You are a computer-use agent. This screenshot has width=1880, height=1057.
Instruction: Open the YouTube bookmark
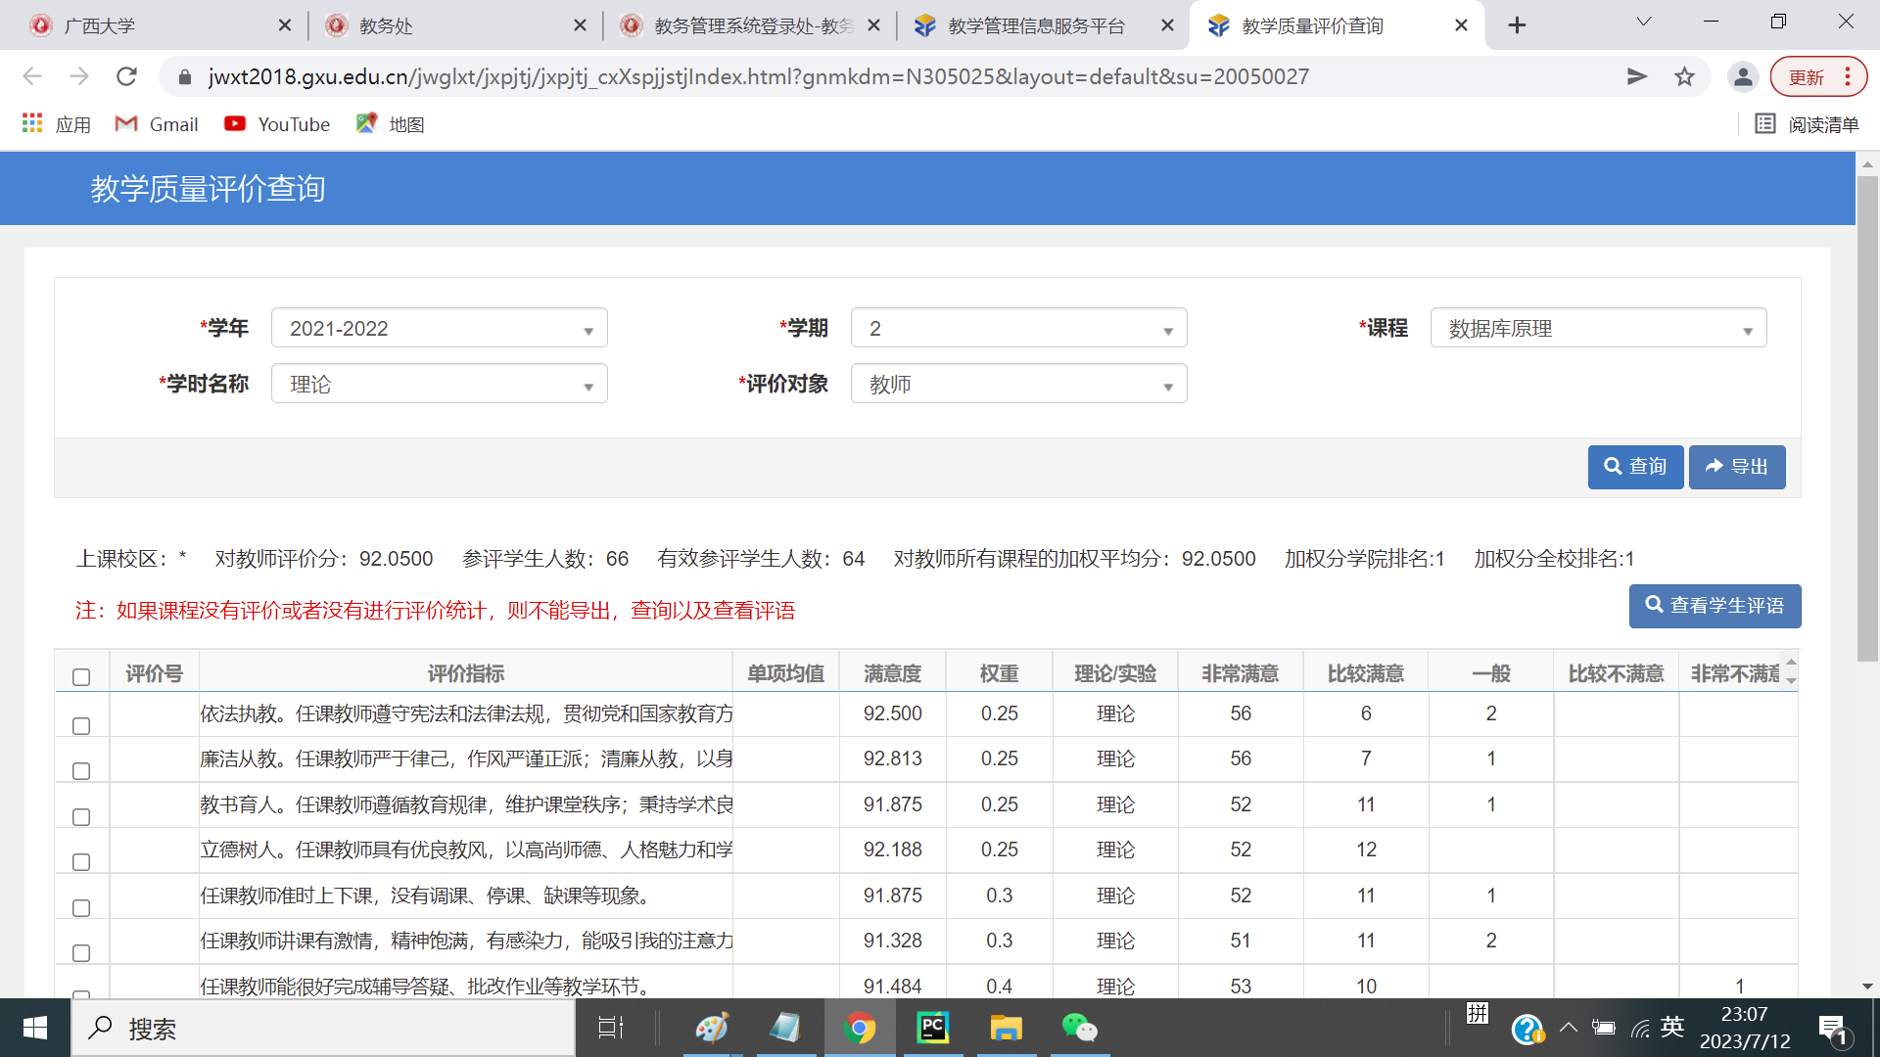click(x=277, y=124)
